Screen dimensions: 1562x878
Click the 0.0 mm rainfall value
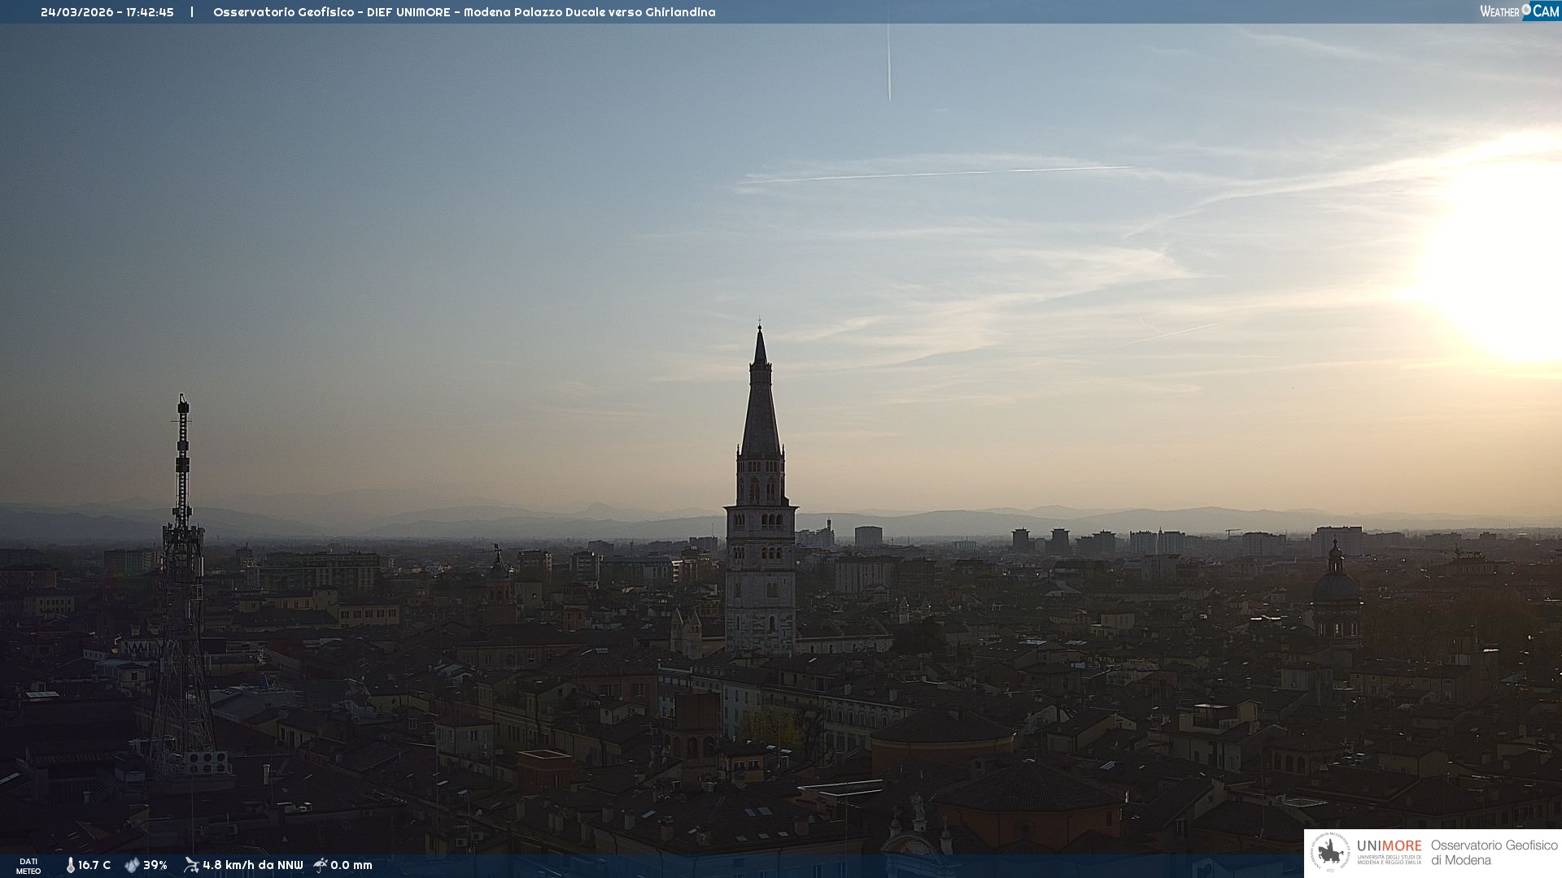point(351,865)
